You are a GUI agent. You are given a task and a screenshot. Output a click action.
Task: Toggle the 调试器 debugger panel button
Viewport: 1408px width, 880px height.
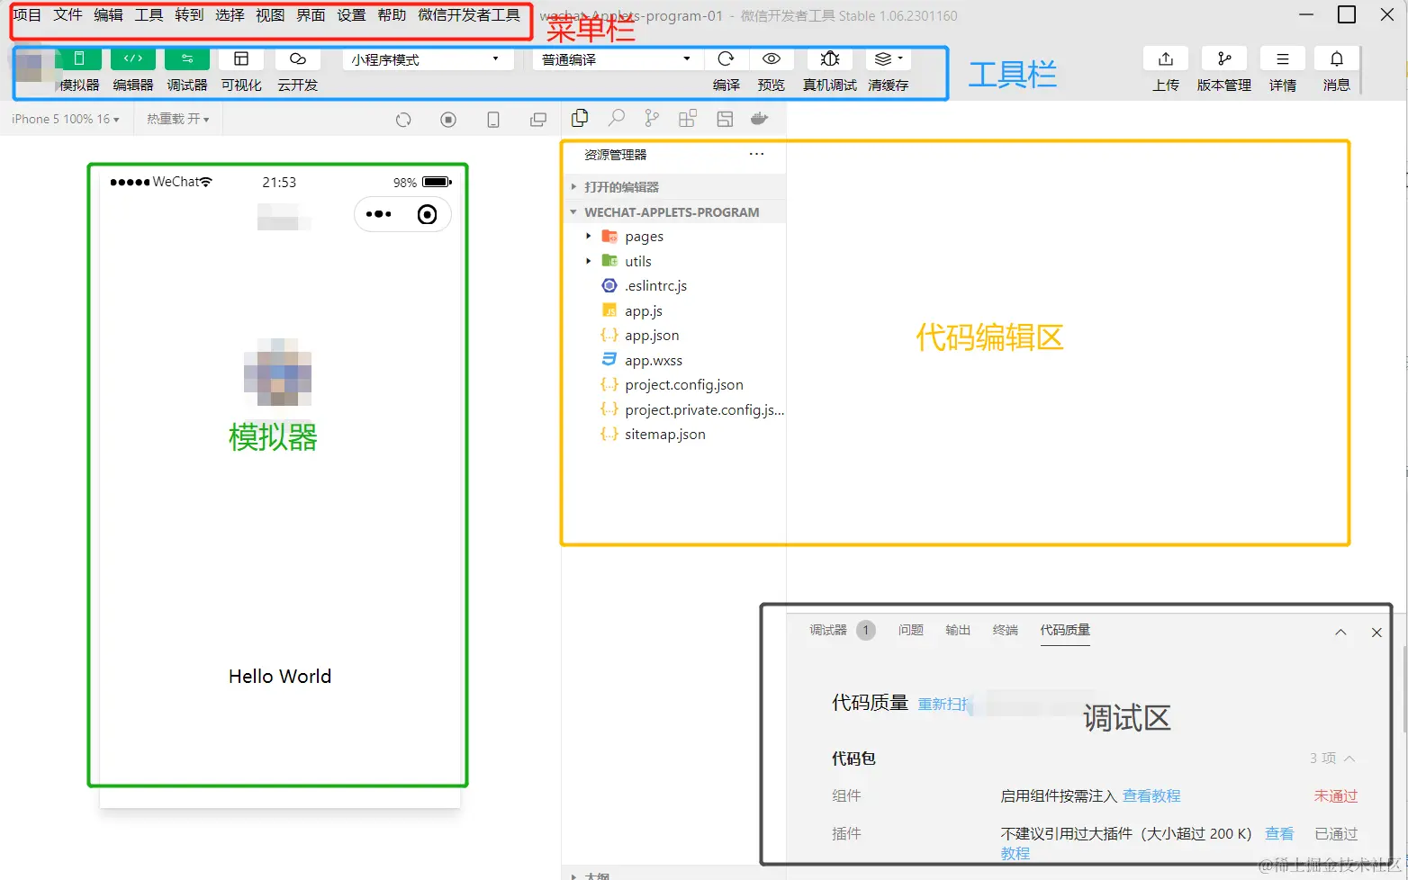(187, 59)
